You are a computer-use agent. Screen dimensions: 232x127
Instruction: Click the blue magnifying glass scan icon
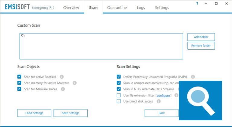[x=200, y=100]
